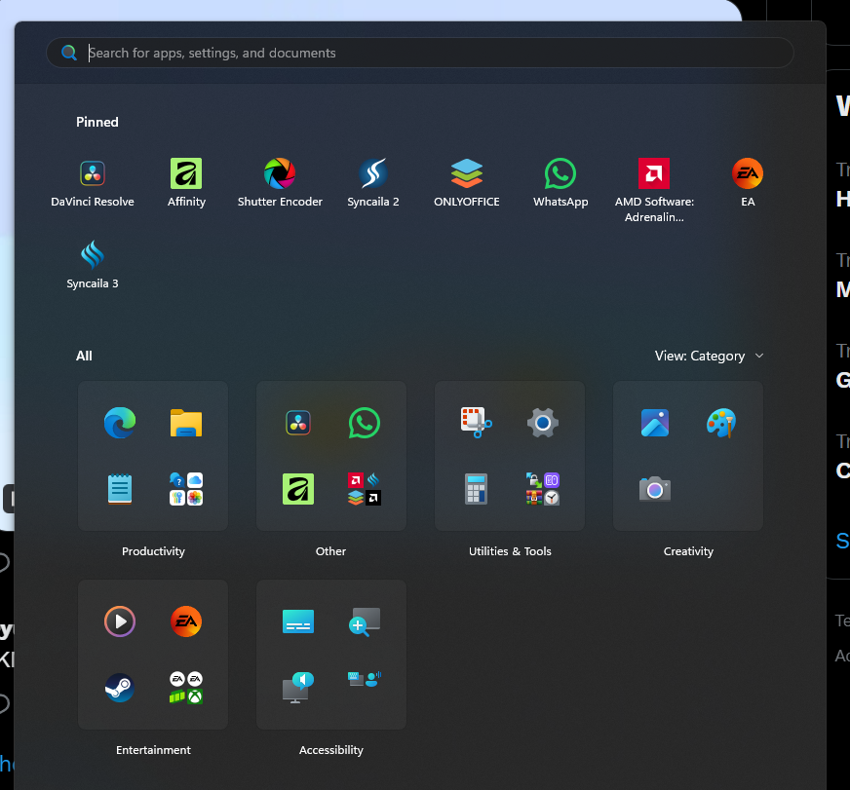
Task: Open Live captions in Accessibility group
Action: coord(298,621)
